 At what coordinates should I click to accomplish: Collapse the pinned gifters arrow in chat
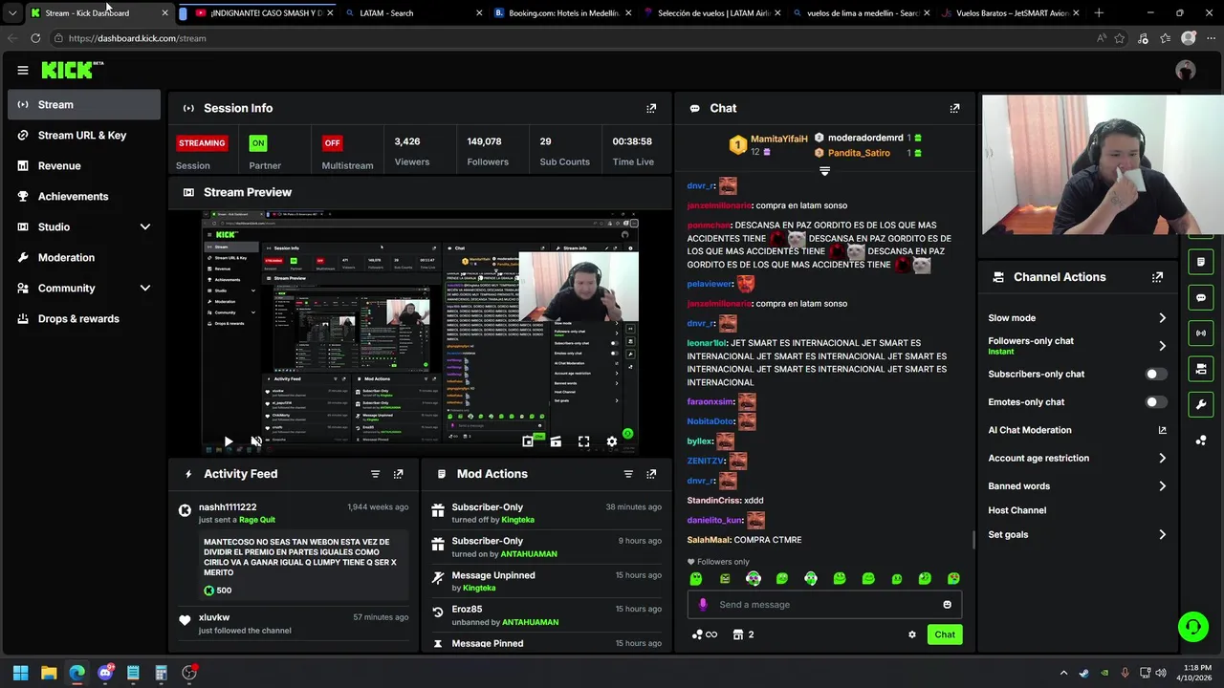[x=824, y=171]
